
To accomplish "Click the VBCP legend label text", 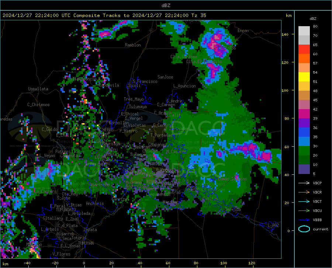I will tap(317, 183).
